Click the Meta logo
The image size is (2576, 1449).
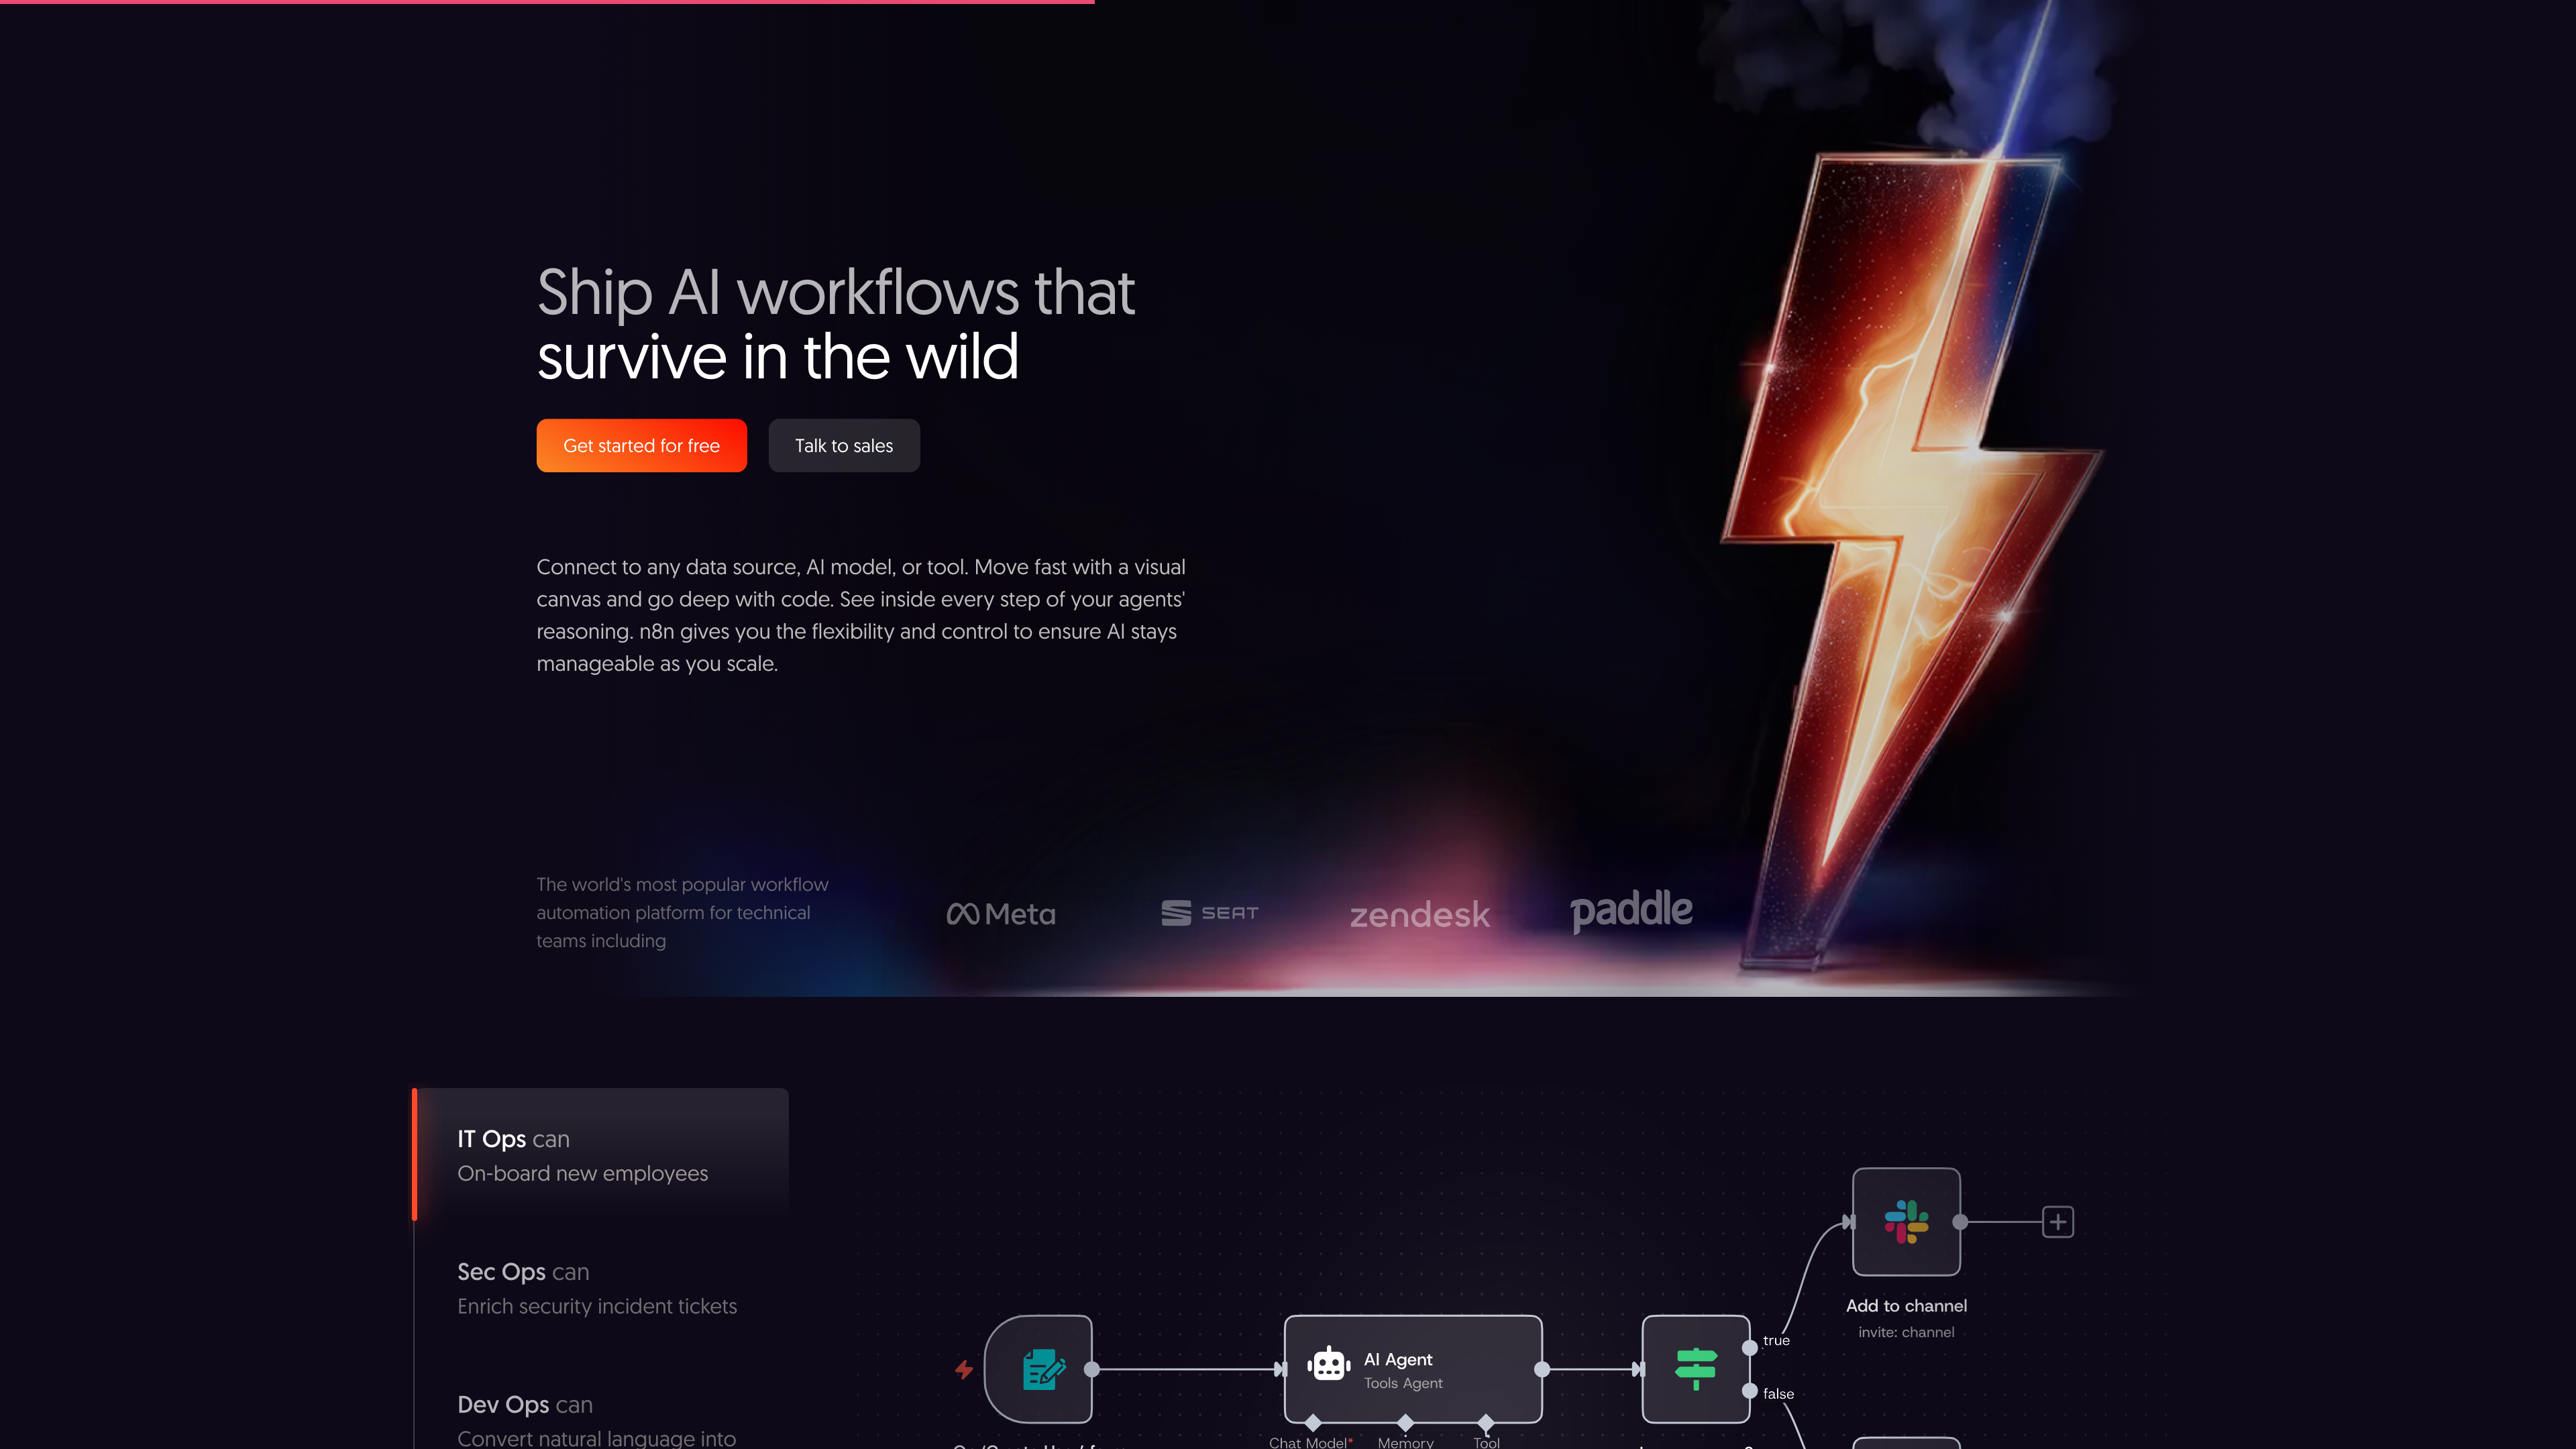pos(1001,913)
